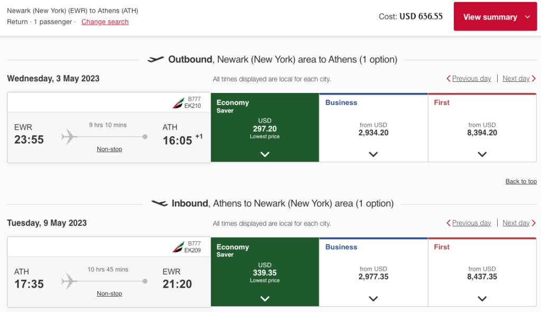This screenshot has width=541, height=312.
Task: Go to Next day for inbound flight
Action: click(516, 223)
